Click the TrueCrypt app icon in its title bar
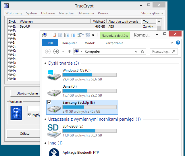 pyautogui.click(x=6, y=6)
